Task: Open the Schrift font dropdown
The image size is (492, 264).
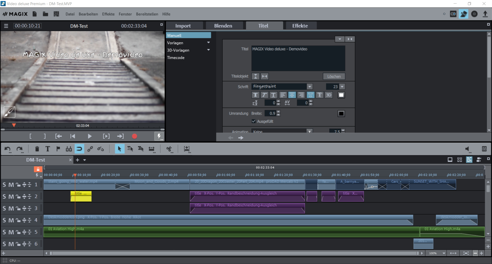Action: [310, 87]
